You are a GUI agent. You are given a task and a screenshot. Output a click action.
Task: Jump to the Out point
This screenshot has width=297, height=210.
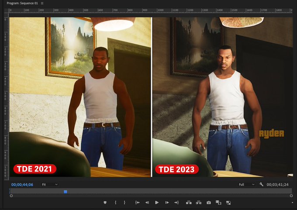click(176, 203)
